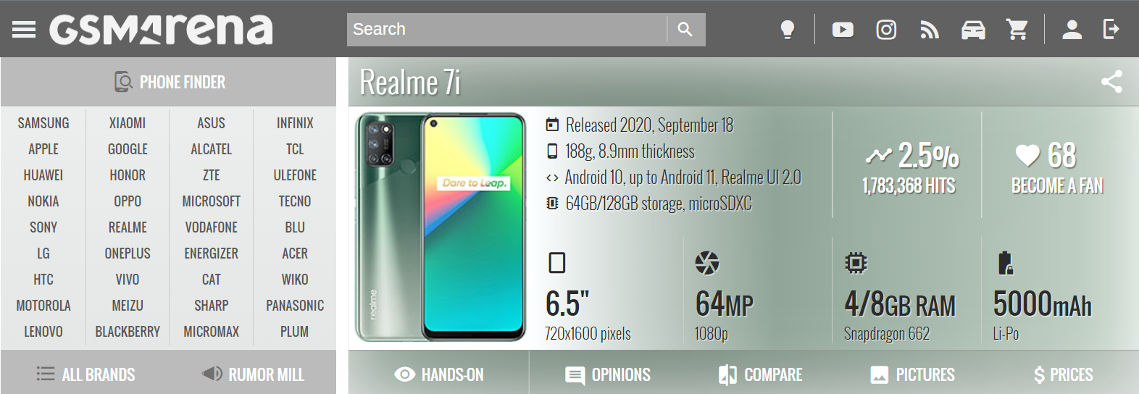The width and height of the screenshot is (1139, 394).
Task: Click the Realme 7i phone image
Action: (441, 227)
